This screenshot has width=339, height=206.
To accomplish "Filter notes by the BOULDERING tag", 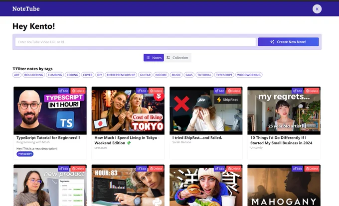I will point(33,75).
